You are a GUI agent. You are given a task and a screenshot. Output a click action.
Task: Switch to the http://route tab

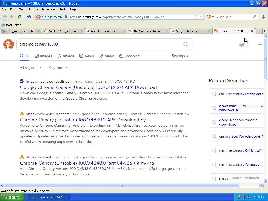[21, 31]
